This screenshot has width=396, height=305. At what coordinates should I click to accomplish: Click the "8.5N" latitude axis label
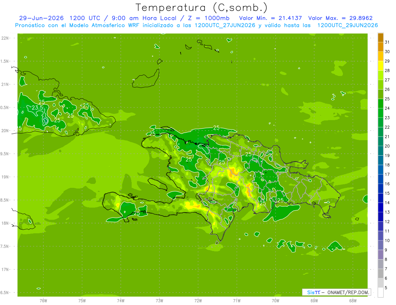[x=5, y=200]
